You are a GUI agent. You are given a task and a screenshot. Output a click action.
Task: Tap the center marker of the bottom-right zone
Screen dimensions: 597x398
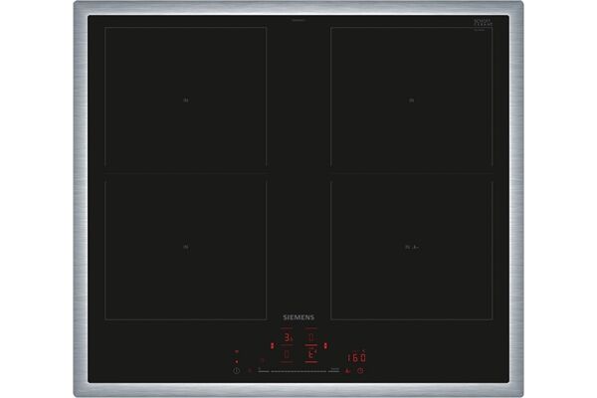[410, 247]
